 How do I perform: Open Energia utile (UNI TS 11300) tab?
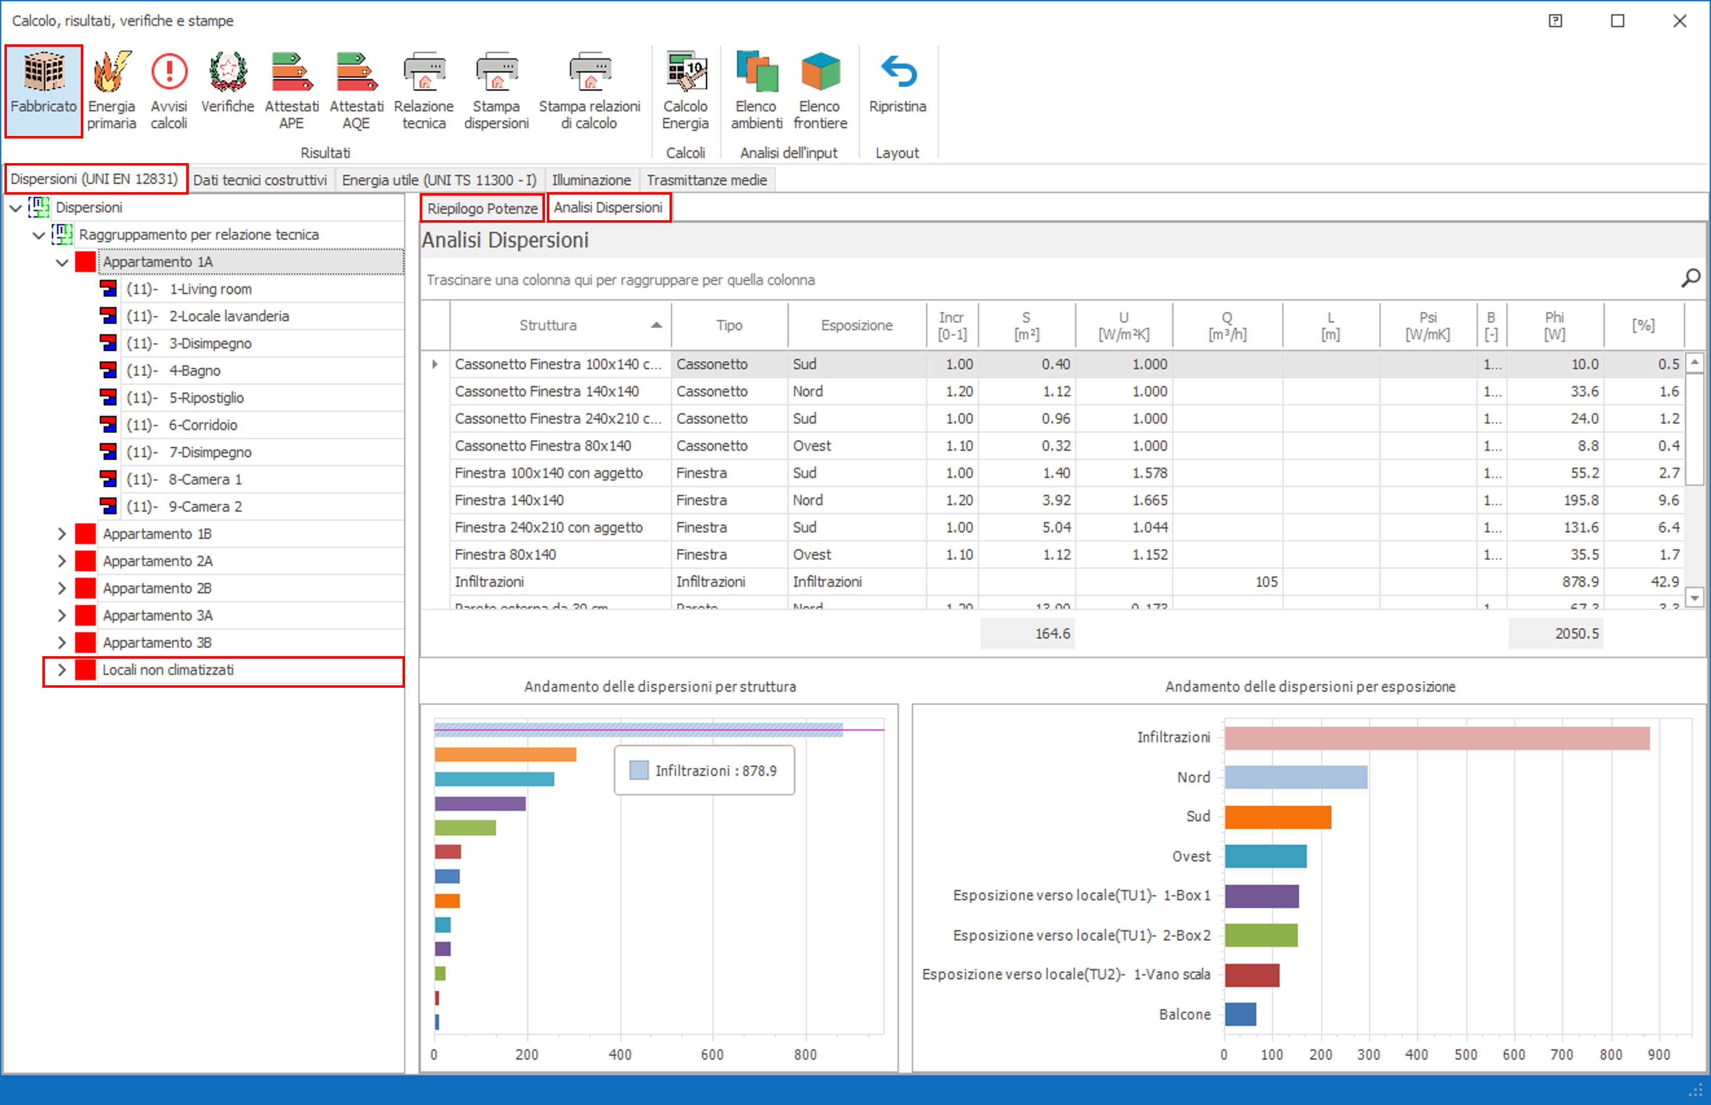pyautogui.click(x=439, y=180)
